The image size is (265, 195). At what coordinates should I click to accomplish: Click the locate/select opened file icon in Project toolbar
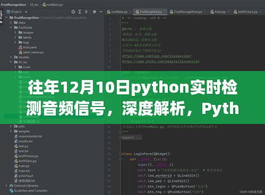point(73,12)
